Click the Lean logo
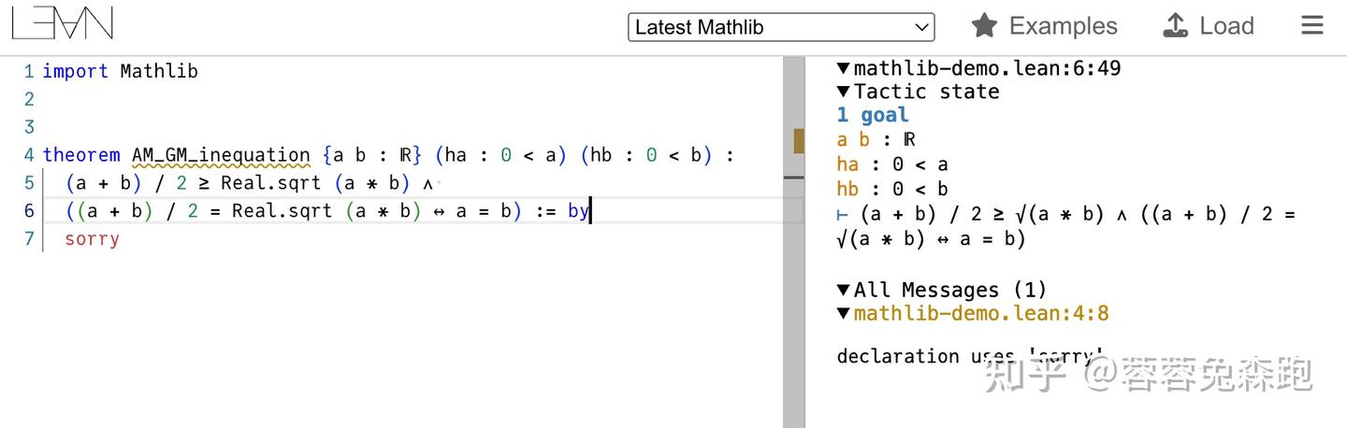Viewport: 1347px width, 428px height. tap(62, 23)
